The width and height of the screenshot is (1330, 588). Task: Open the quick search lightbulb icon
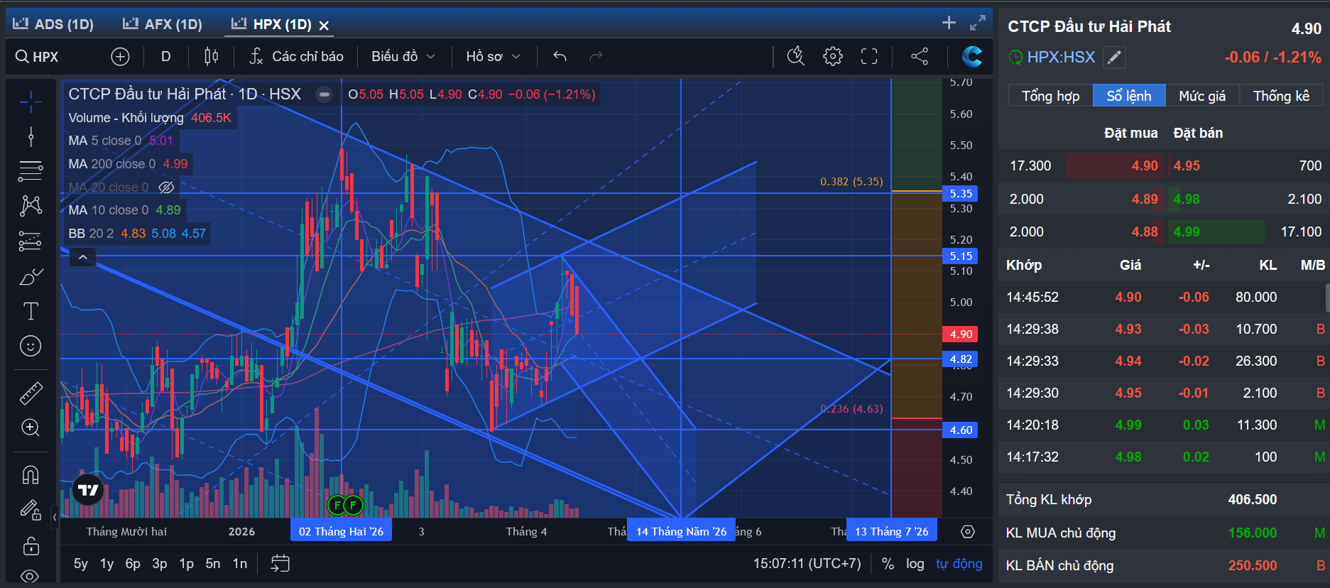coord(796,56)
